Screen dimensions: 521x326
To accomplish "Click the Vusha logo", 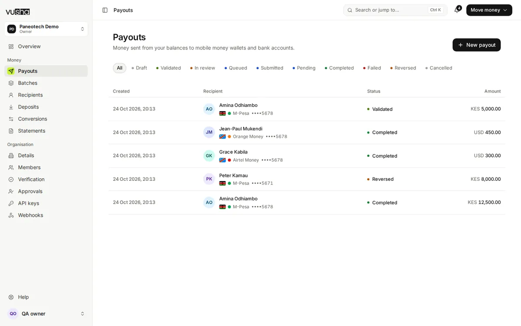I will (x=17, y=12).
